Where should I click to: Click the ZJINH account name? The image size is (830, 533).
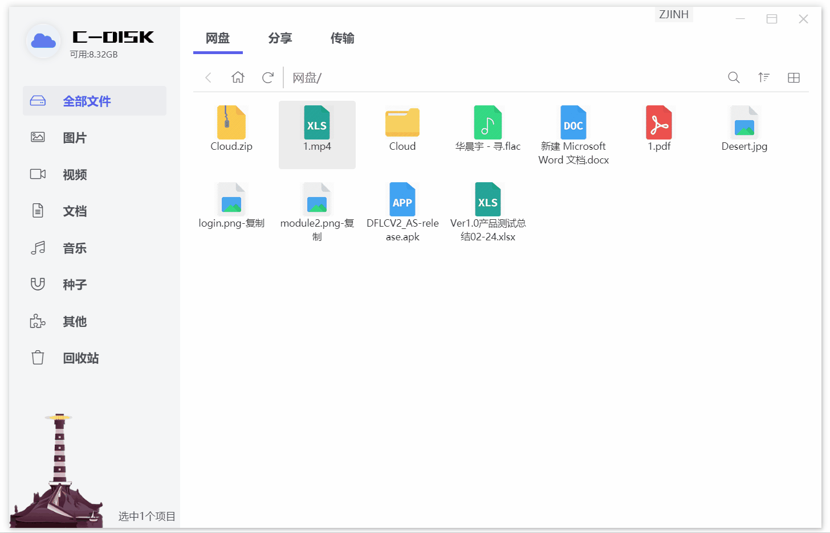pos(674,14)
